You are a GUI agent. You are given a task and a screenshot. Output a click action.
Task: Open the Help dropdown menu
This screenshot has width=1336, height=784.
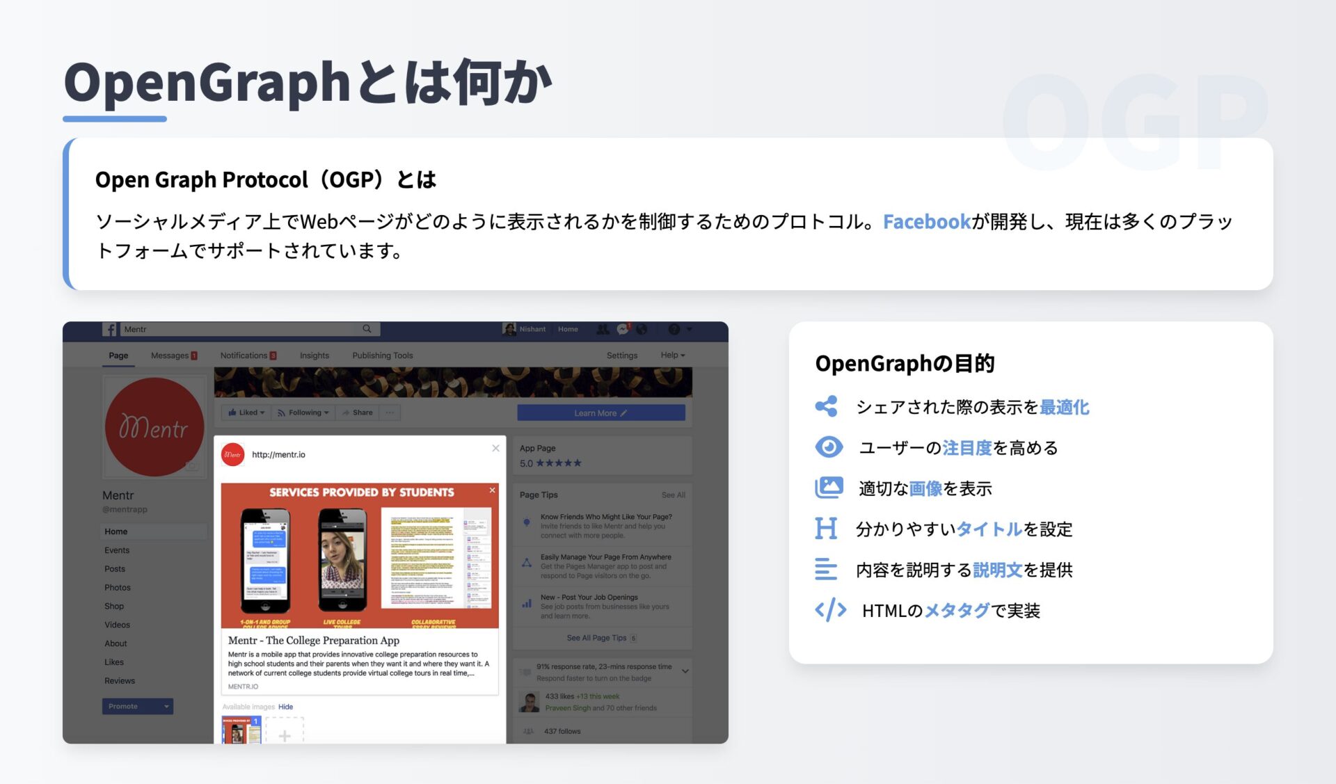click(671, 355)
